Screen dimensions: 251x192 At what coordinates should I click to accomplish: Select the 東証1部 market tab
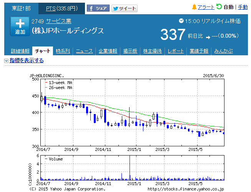coord(21,8)
